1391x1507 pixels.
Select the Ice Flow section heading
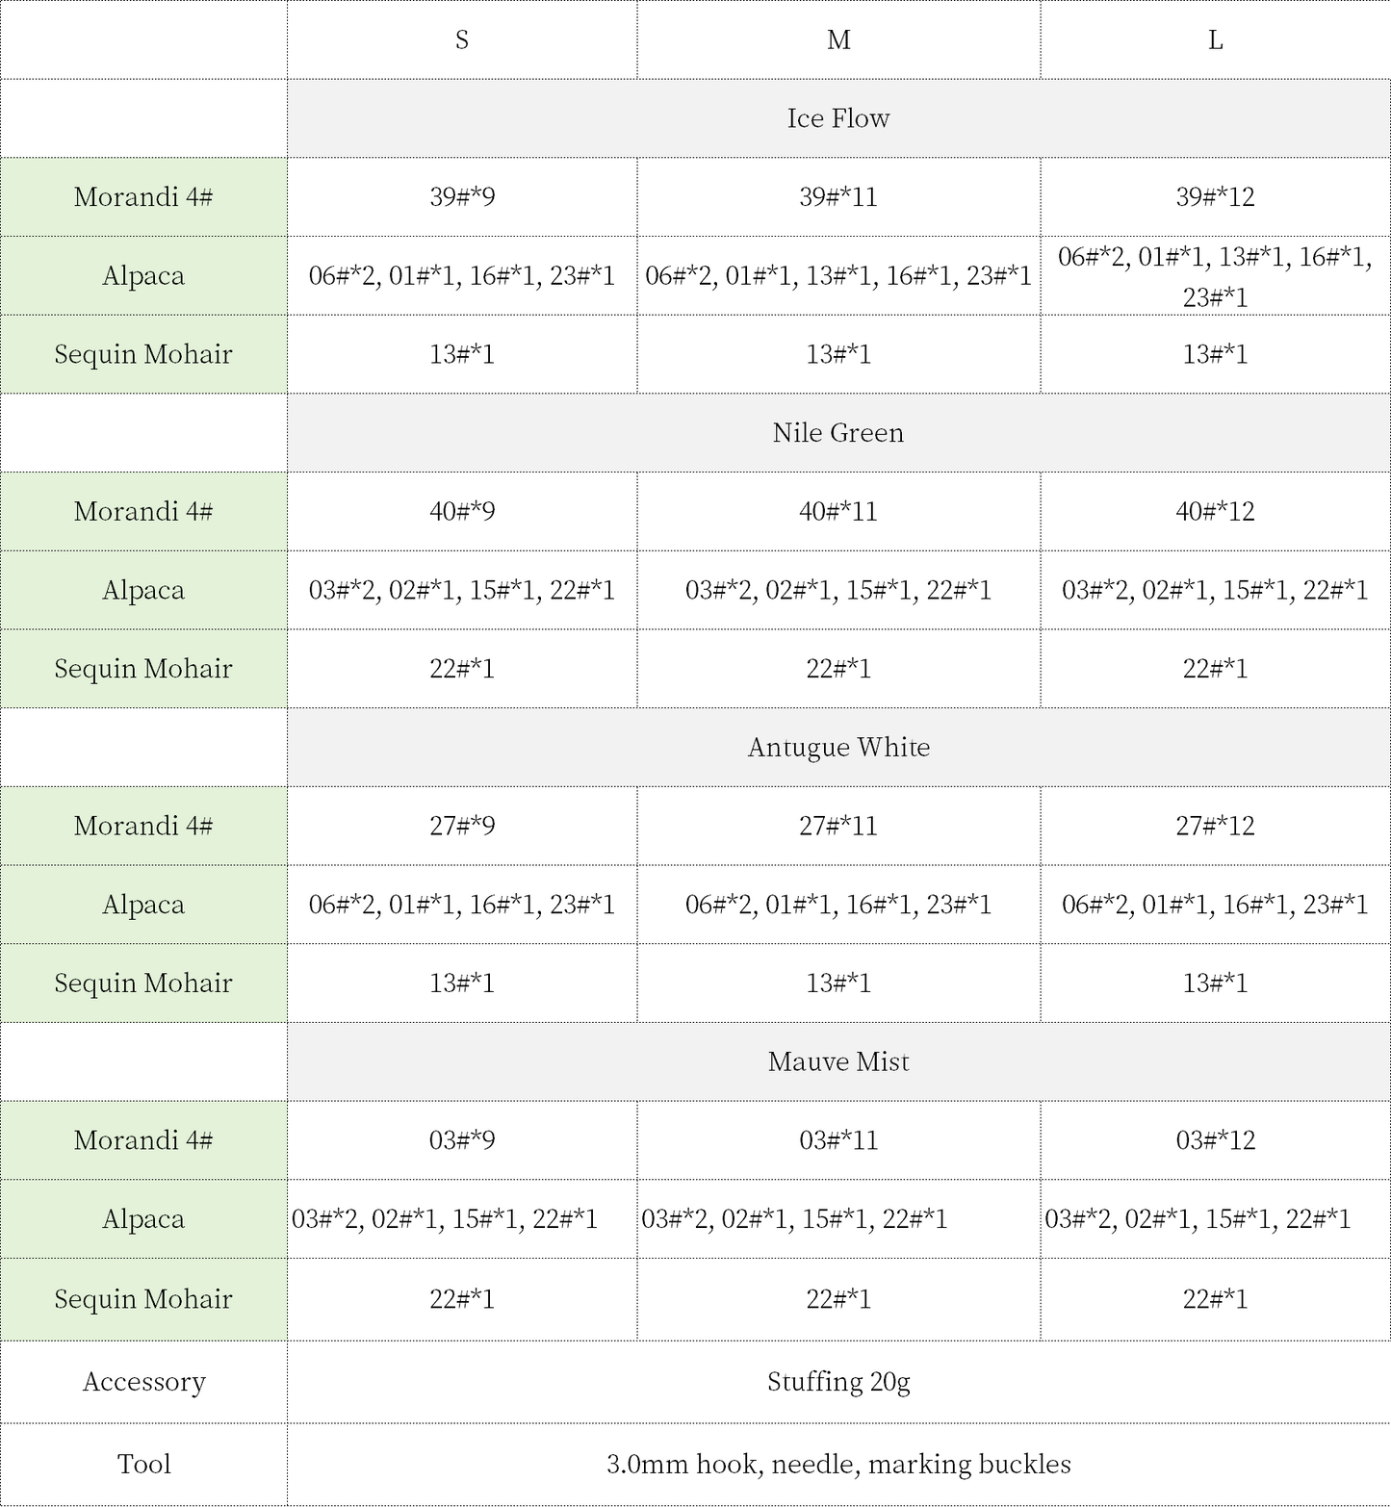tap(838, 118)
